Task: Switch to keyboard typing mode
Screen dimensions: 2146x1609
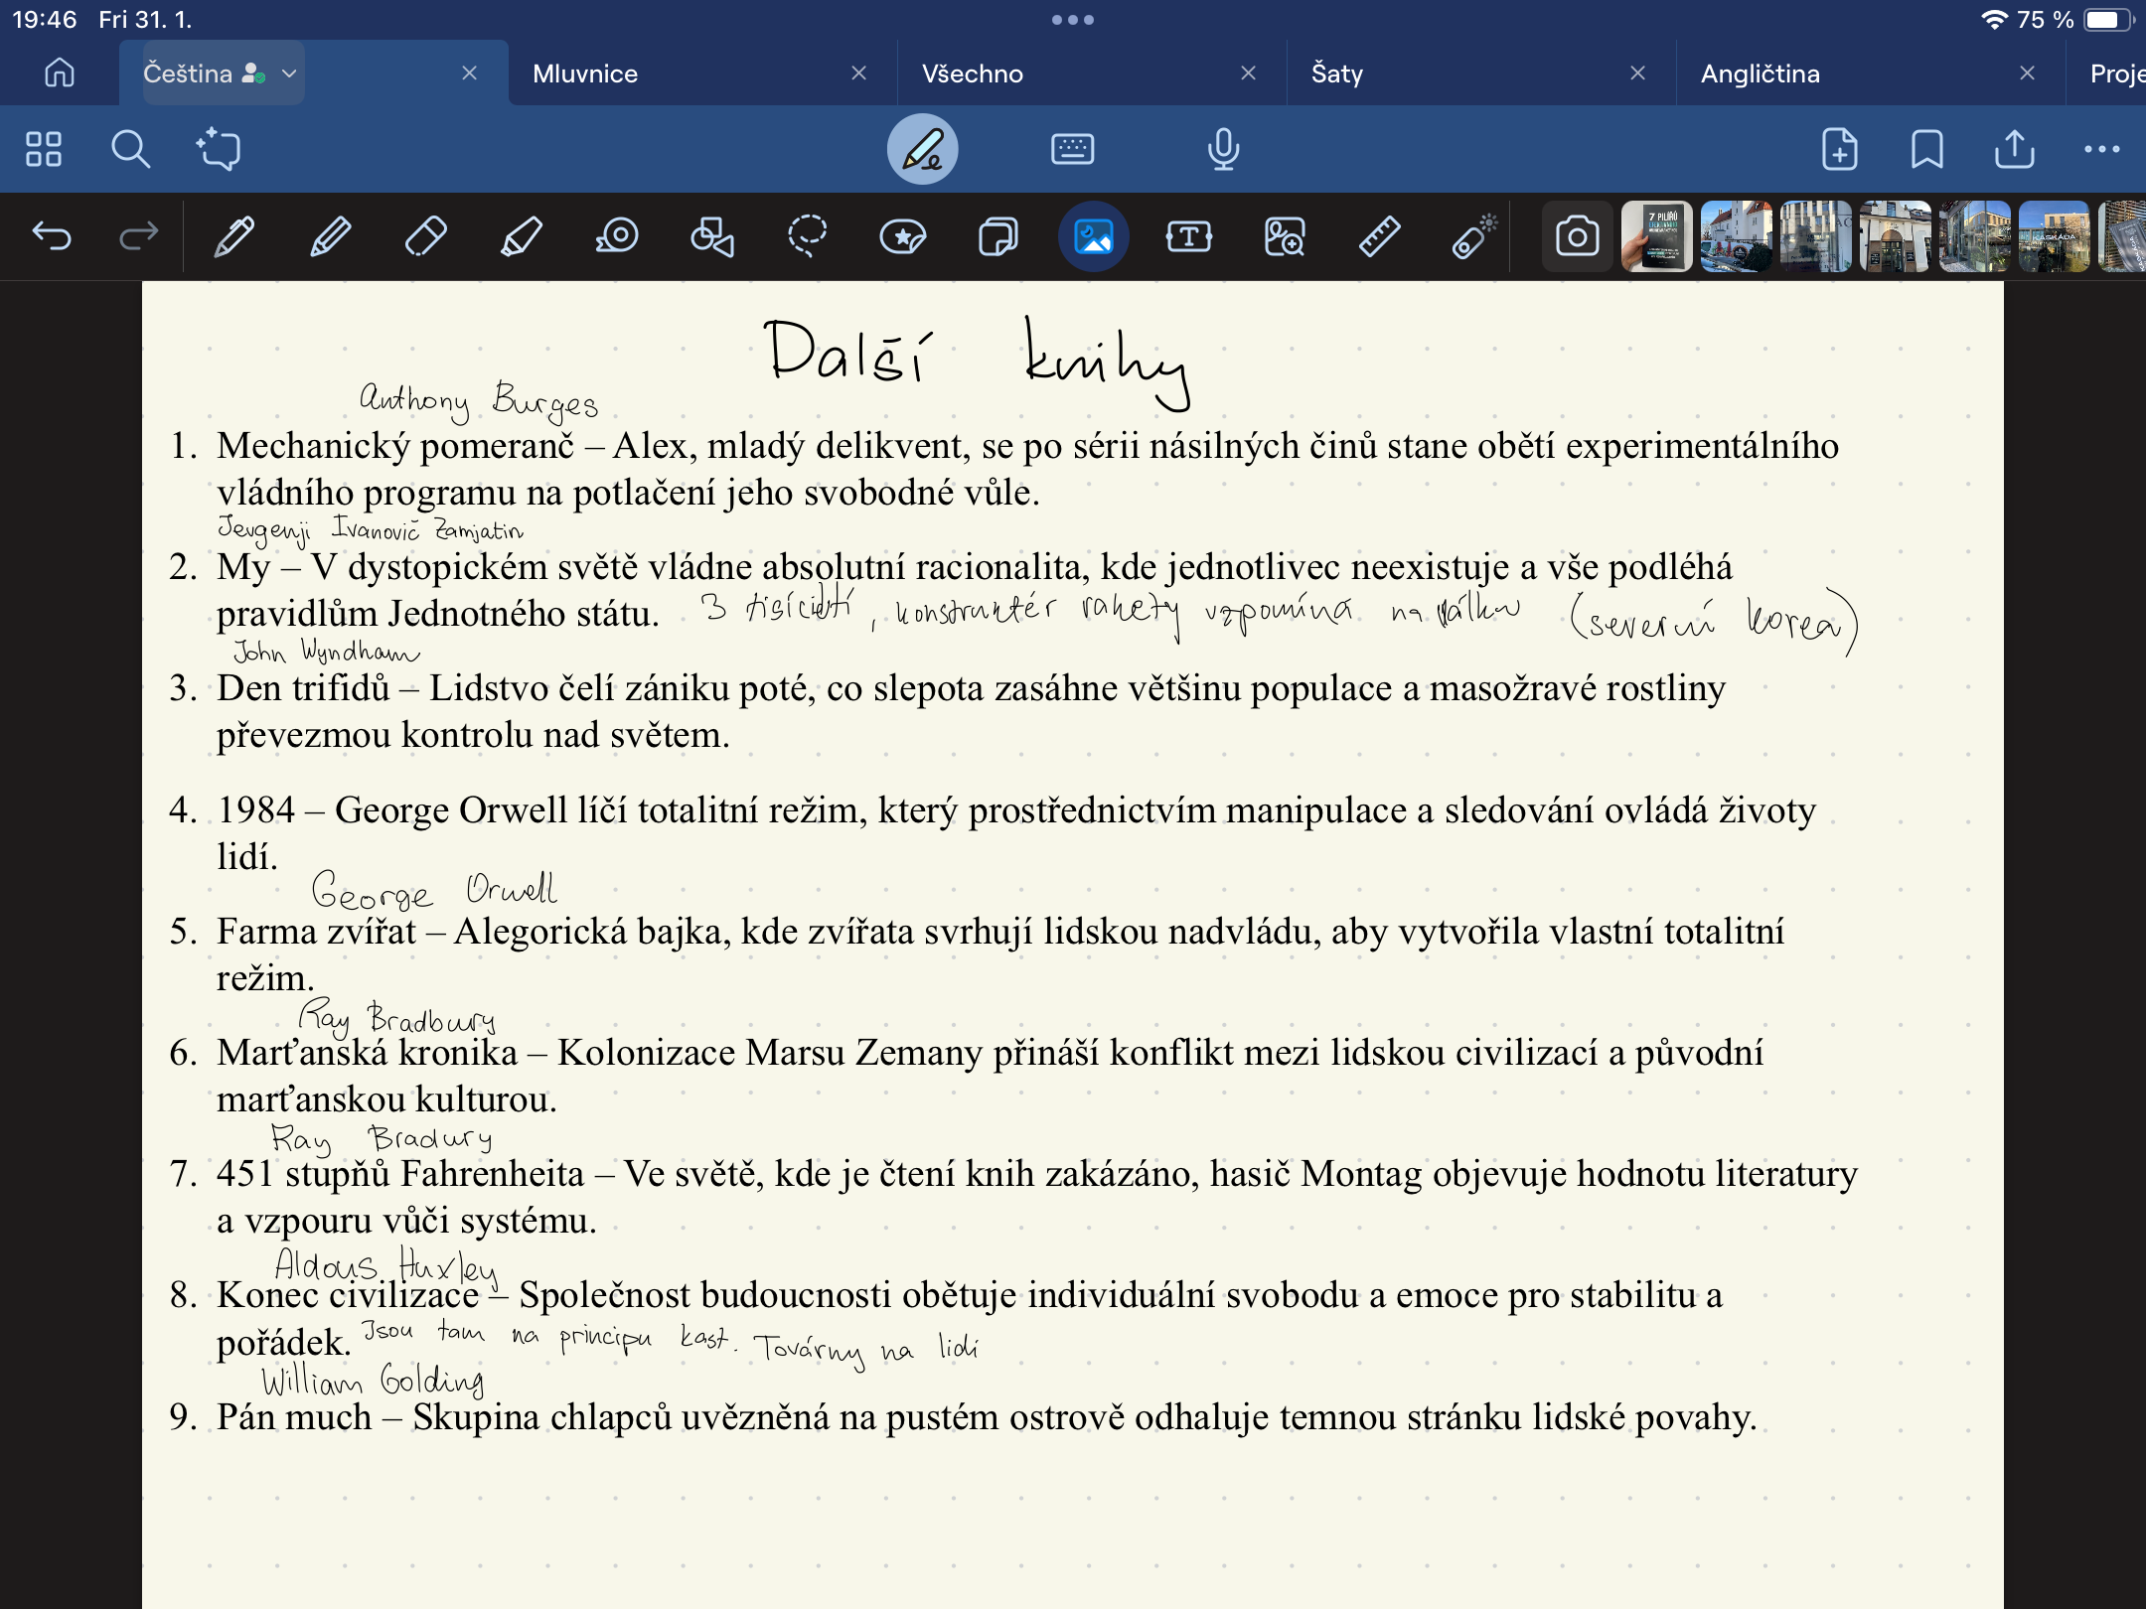Action: click(x=1072, y=150)
